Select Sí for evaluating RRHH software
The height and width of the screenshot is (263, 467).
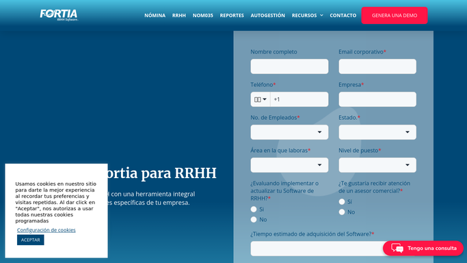click(254, 210)
